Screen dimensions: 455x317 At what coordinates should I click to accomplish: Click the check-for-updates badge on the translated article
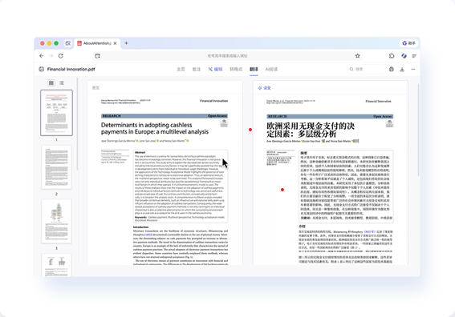click(389, 123)
